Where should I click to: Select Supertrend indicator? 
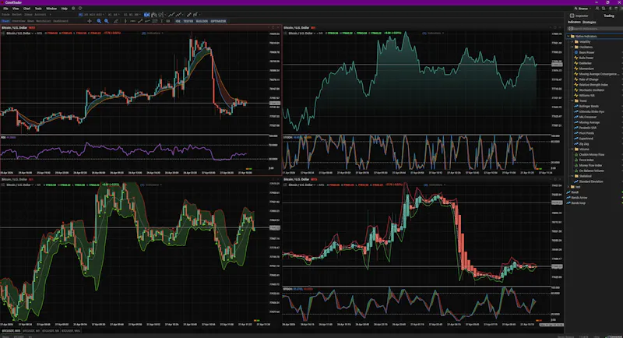[586, 139]
